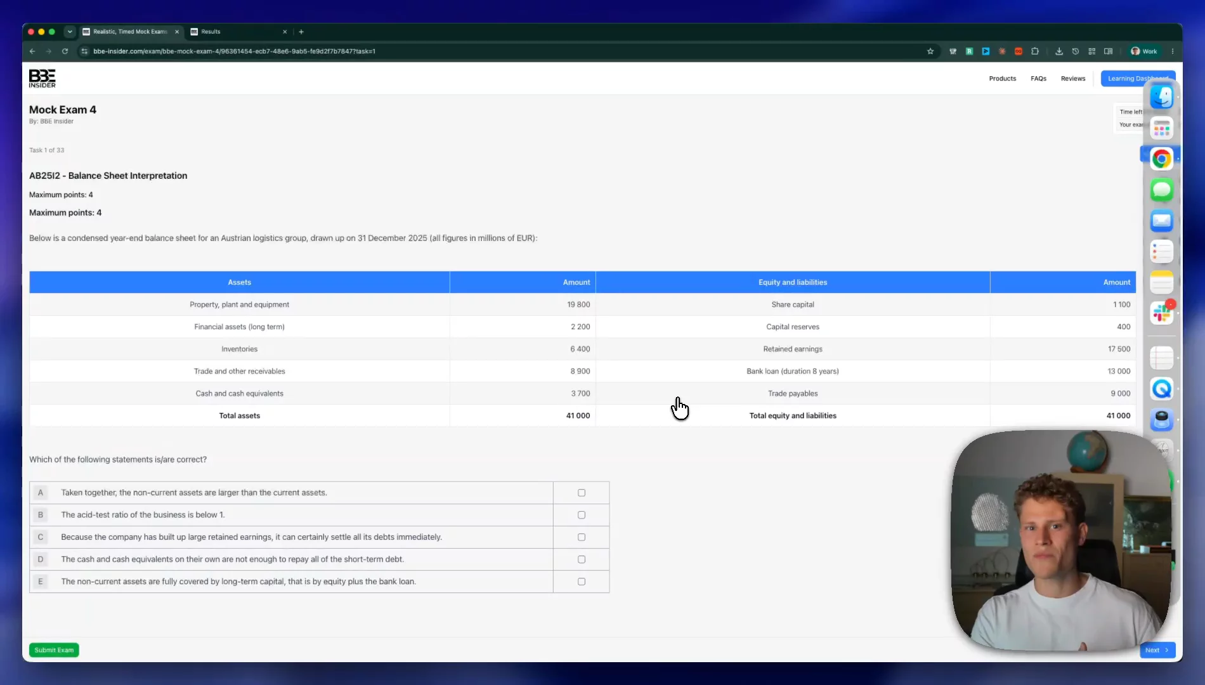Click the Trade payables cell
The width and height of the screenshot is (1205, 685).
792,394
